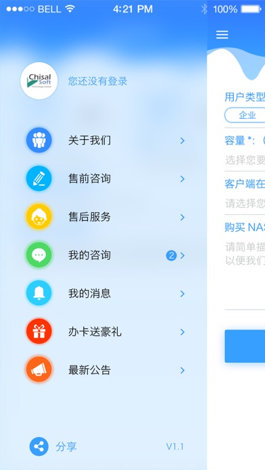This screenshot has height=470, width=265.
Task: Tap the ChisalSoft logo avatar
Action: pyautogui.click(x=39, y=81)
